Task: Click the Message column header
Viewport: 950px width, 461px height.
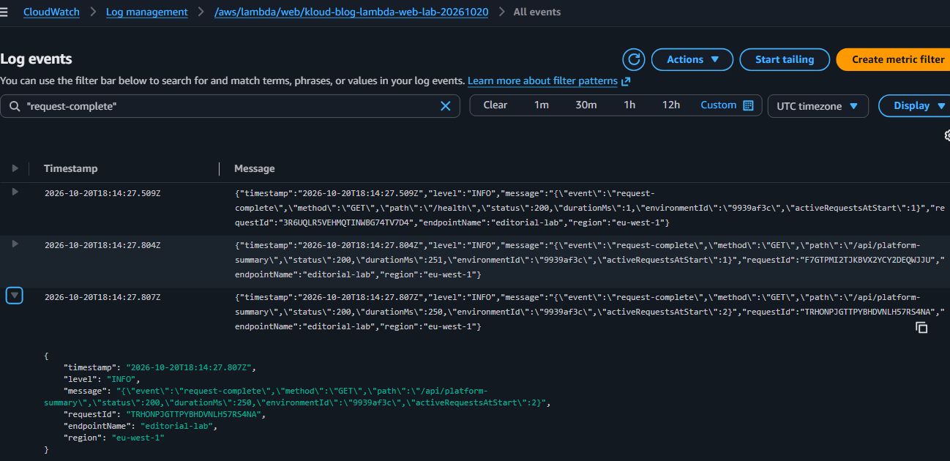Action: pos(255,168)
